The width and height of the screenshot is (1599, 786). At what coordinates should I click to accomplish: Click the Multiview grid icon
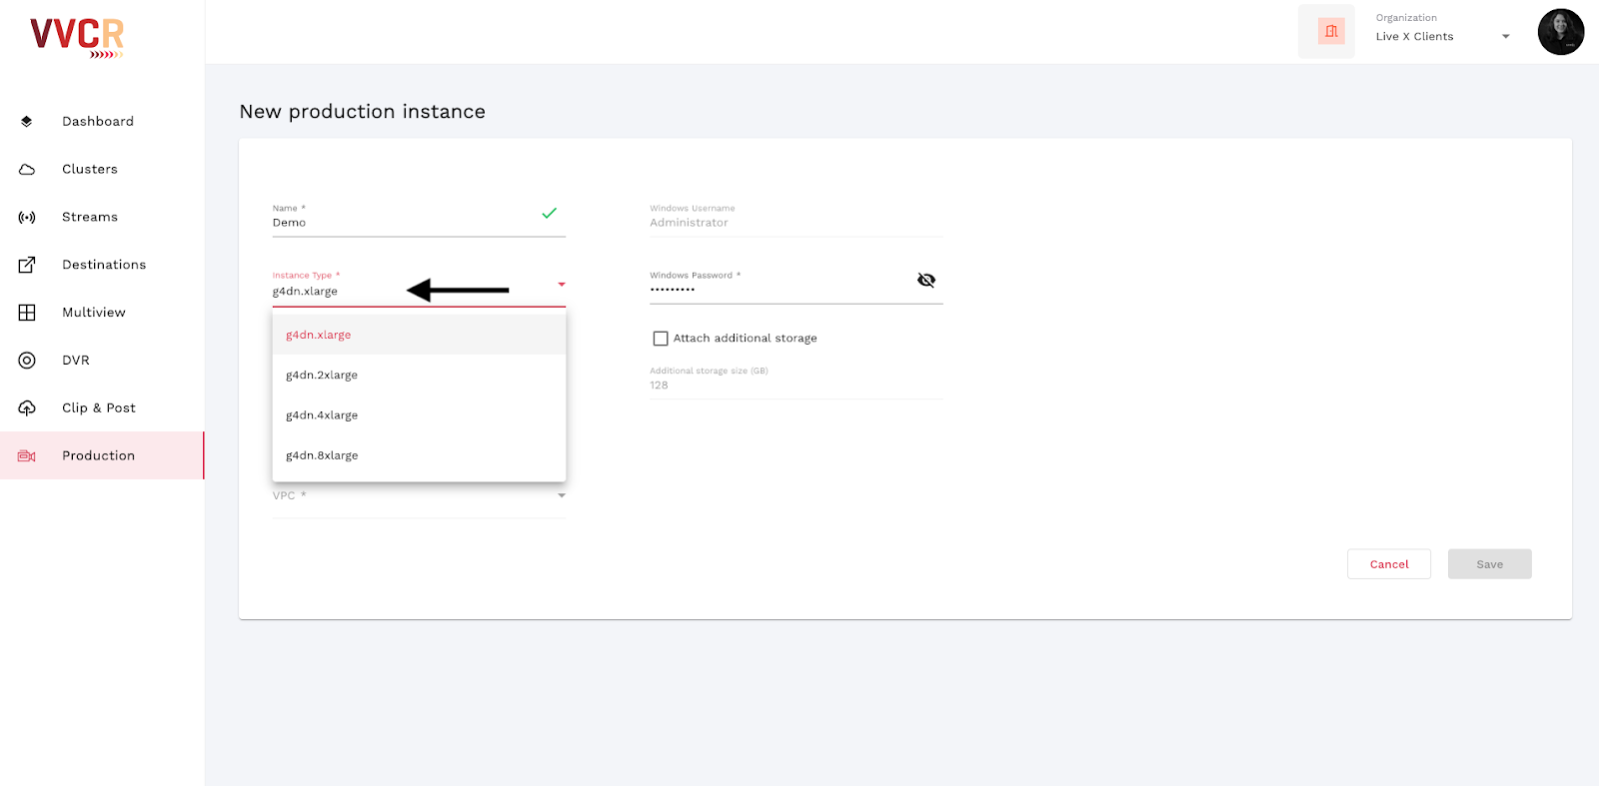(x=27, y=313)
